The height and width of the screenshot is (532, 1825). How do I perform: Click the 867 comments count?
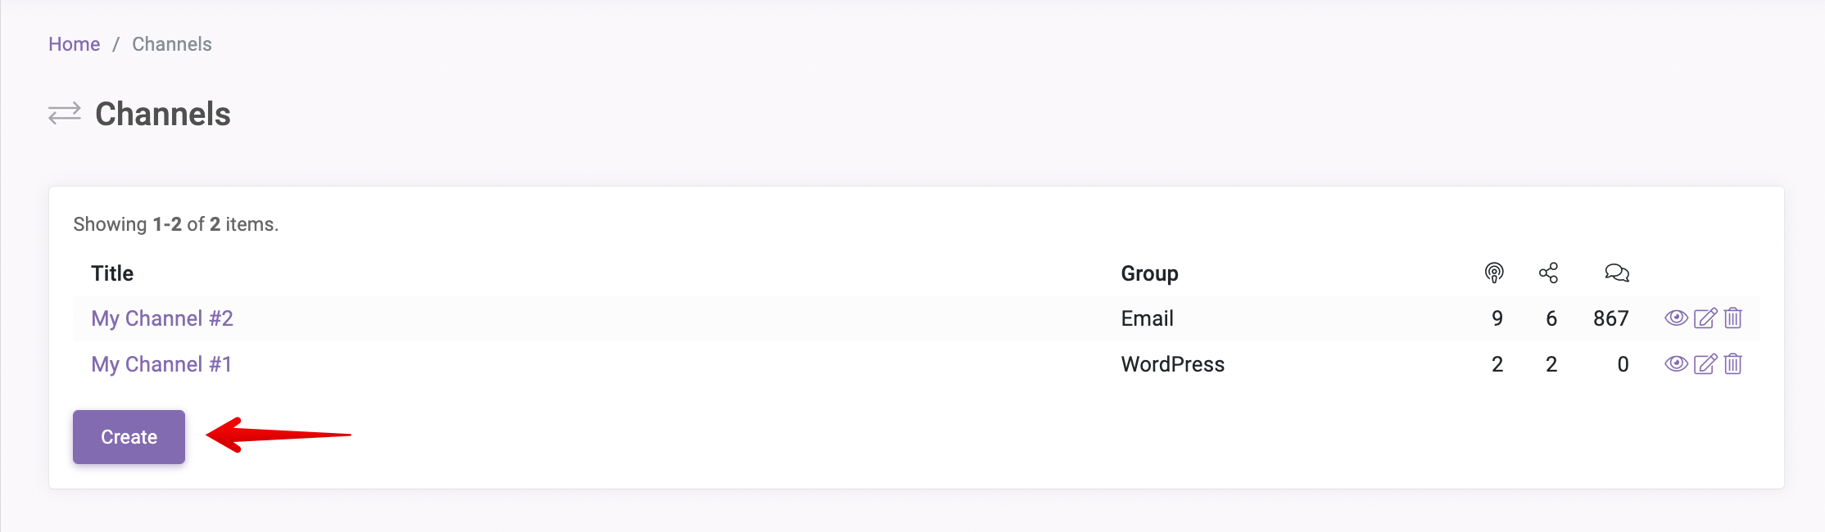(1610, 318)
